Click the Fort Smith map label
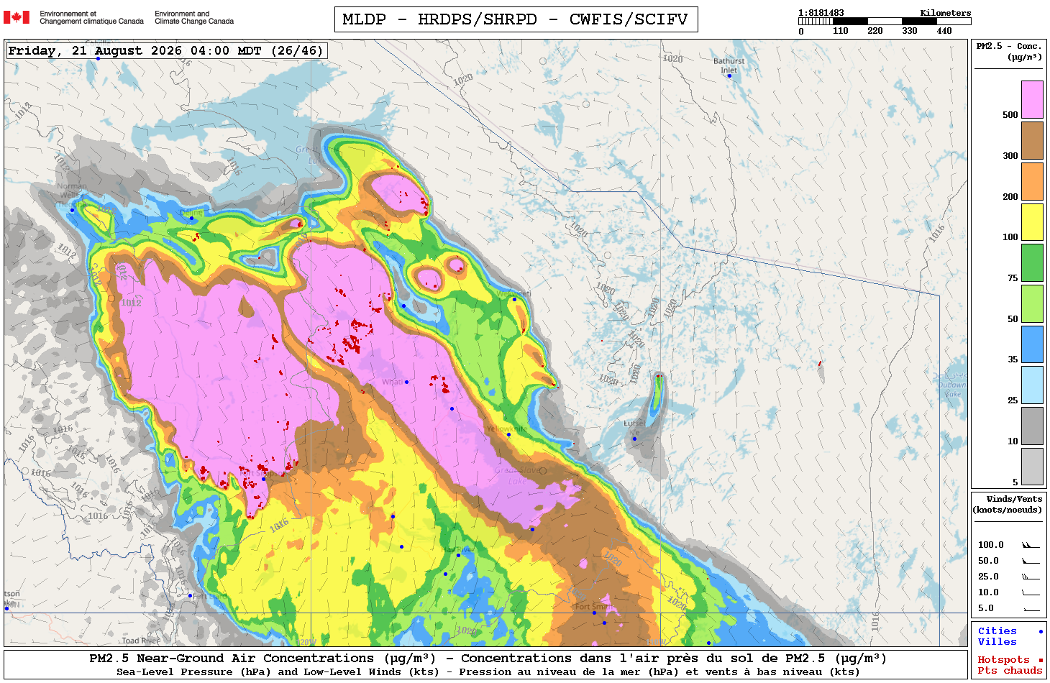Image resolution: width=1050 pixels, height=683 pixels. click(593, 606)
